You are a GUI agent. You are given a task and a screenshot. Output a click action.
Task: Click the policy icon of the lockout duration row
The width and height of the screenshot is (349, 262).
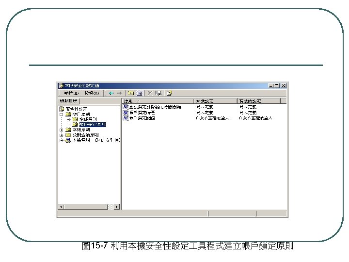pyautogui.click(x=126, y=113)
